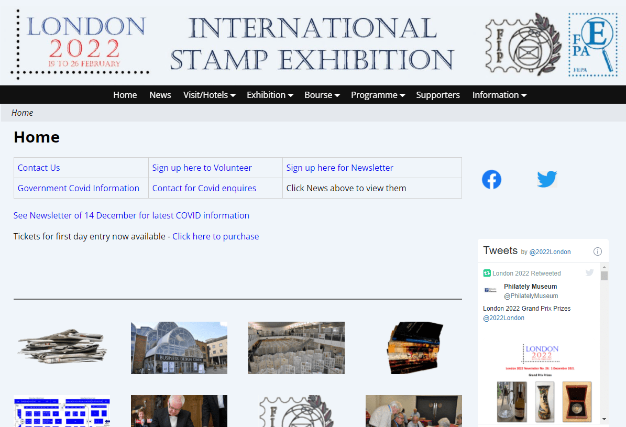
Task: Open the Facebook page icon
Action: click(x=491, y=179)
